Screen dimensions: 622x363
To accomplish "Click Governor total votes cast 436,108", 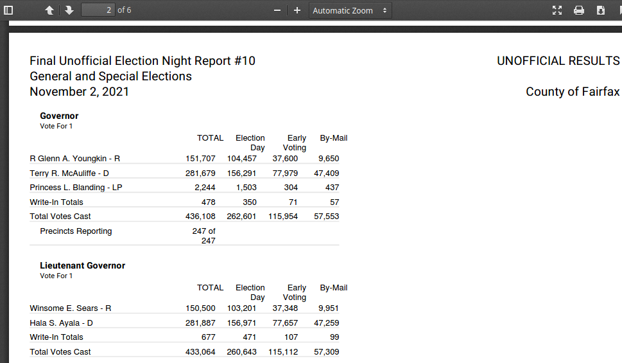I will [200, 217].
